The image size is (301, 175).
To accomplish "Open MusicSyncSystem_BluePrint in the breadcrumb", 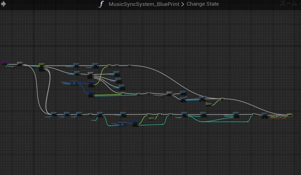I will point(144,4).
